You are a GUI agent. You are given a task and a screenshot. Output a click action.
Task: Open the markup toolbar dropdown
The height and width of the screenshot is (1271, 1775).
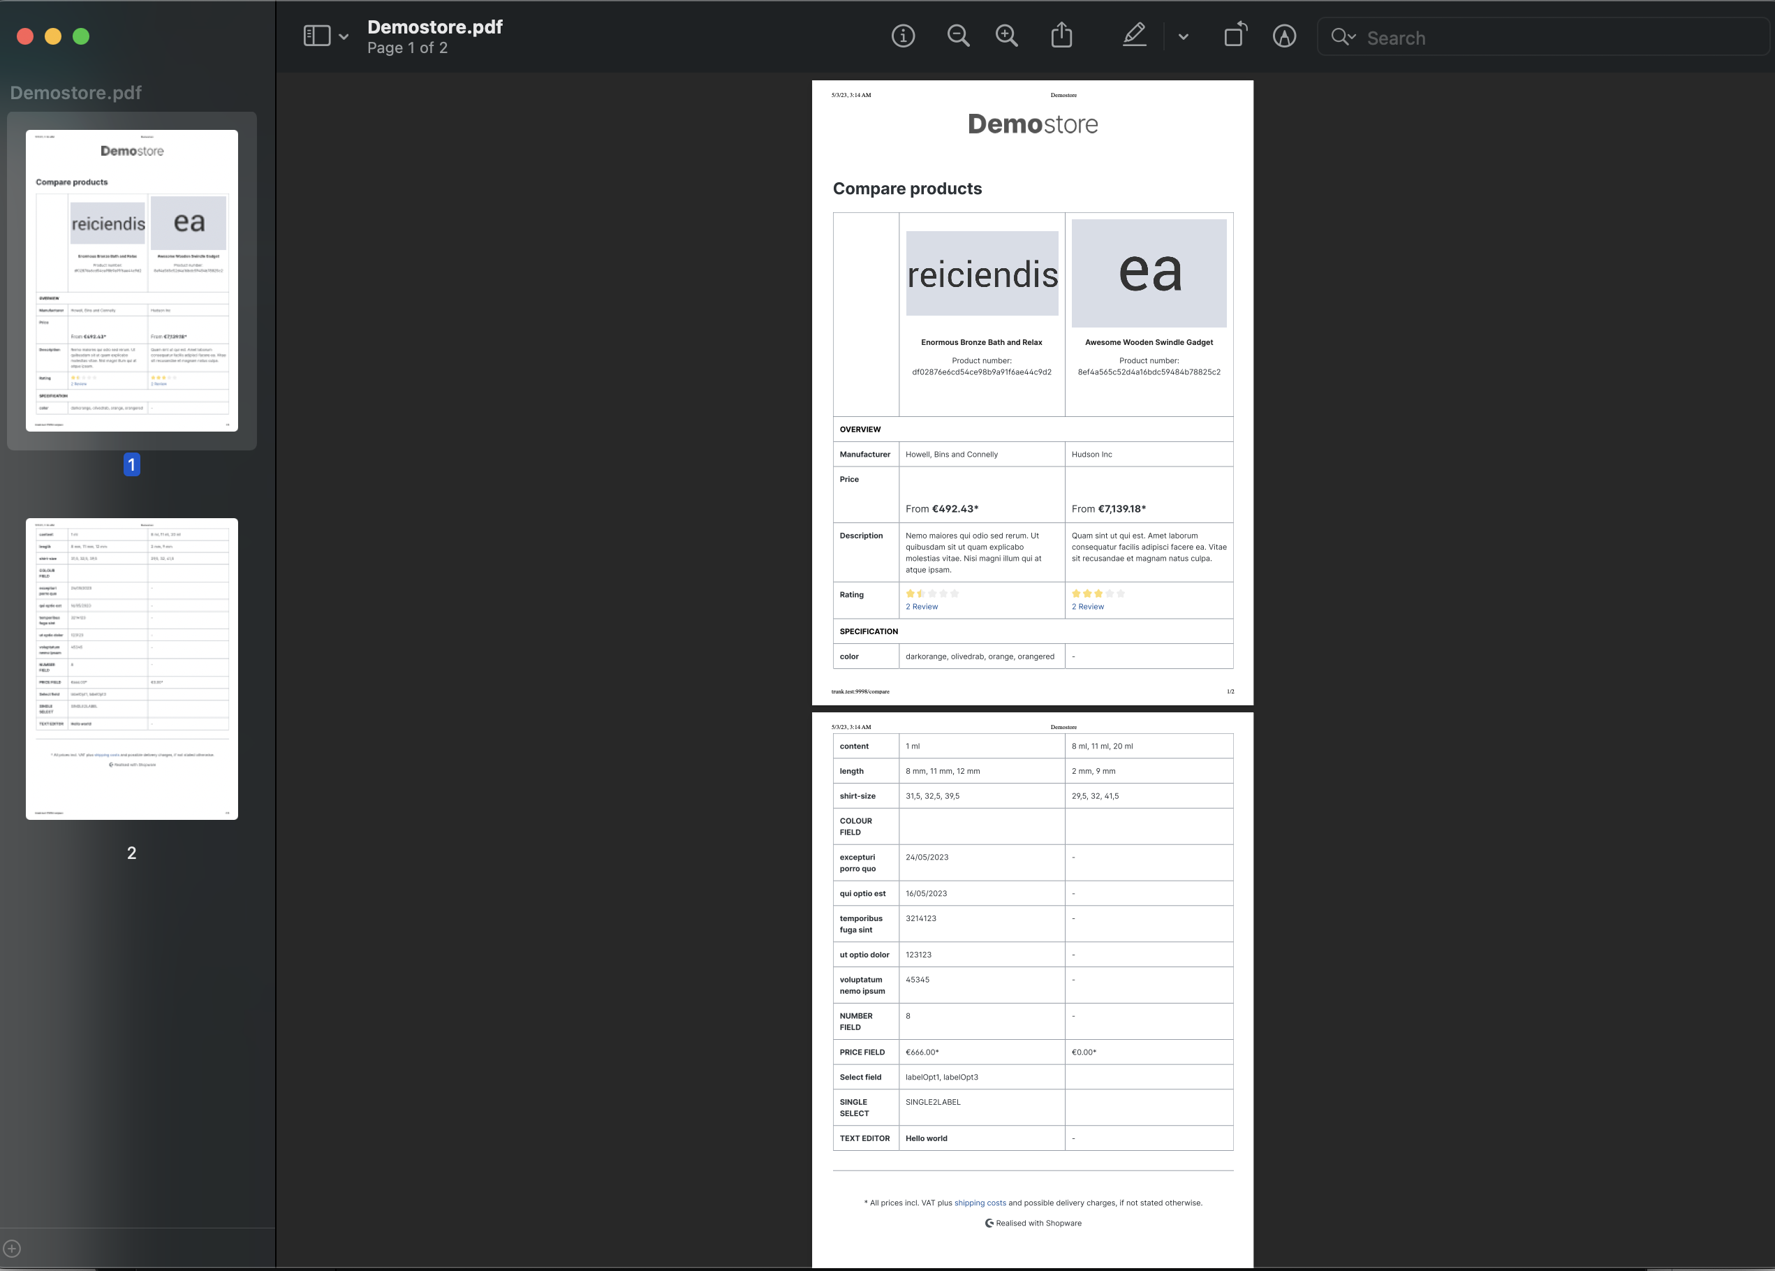tap(1181, 37)
